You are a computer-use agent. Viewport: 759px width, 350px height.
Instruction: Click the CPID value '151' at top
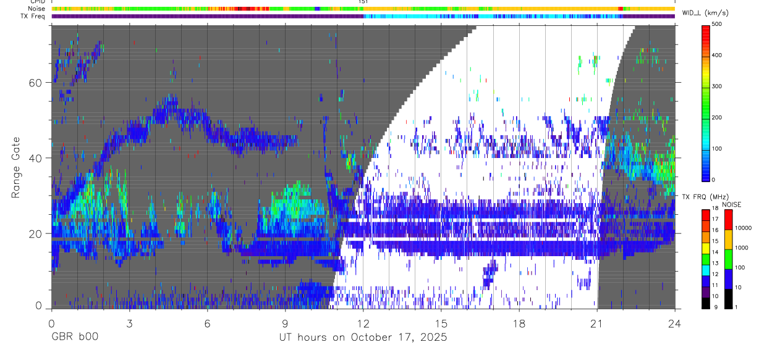[x=363, y=2]
